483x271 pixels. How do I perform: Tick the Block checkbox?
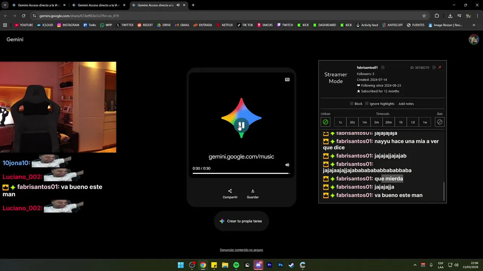[352, 104]
